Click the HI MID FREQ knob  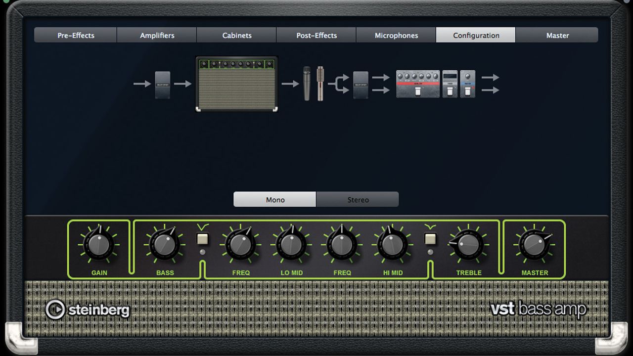tap(342, 244)
